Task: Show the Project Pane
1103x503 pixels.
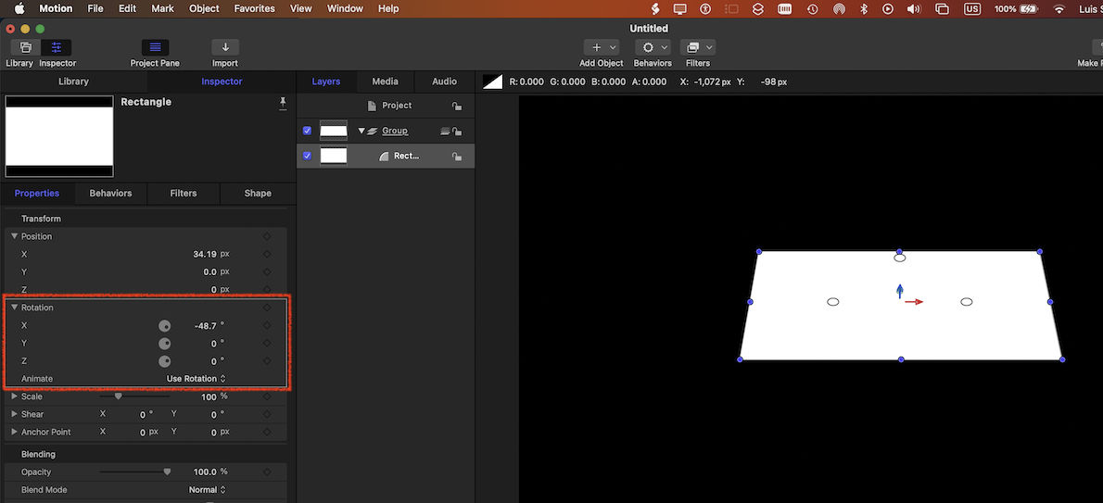Action: pyautogui.click(x=155, y=48)
